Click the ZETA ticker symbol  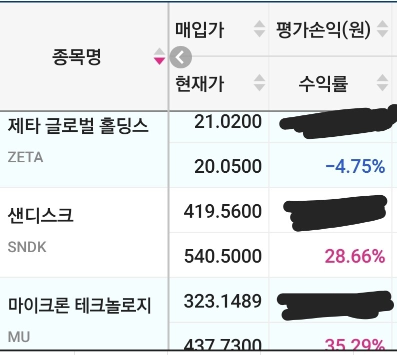(x=25, y=157)
